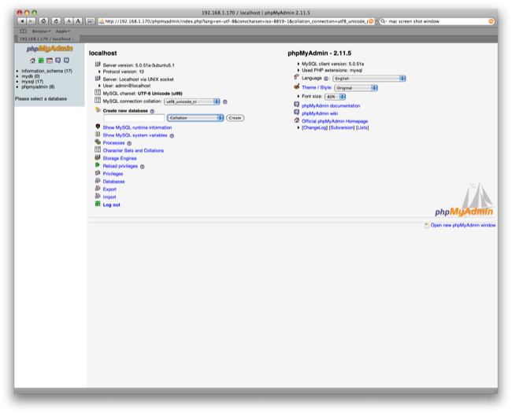The height and width of the screenshot is (413, 512).
Task: Open mydb (0) database
Action: coord(31,76)
